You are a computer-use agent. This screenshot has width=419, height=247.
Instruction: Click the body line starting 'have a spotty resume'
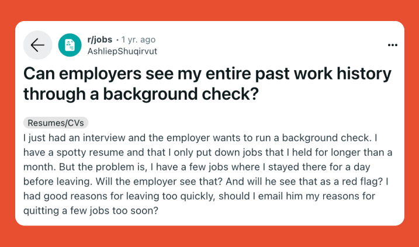pos(207,152)
